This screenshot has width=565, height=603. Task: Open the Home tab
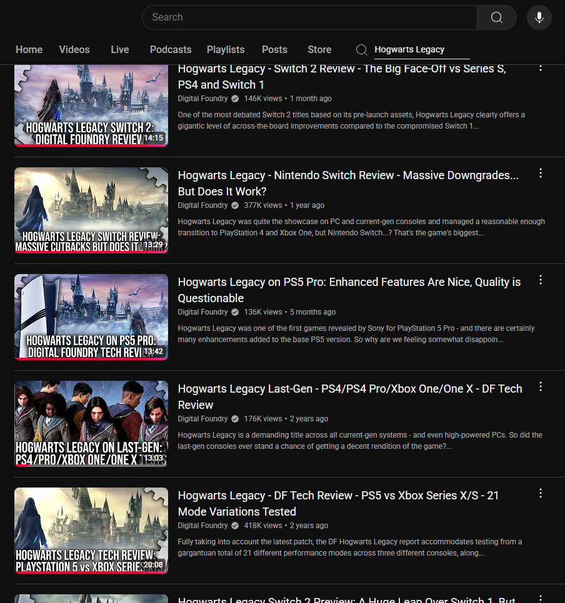(x=29, y=49)
